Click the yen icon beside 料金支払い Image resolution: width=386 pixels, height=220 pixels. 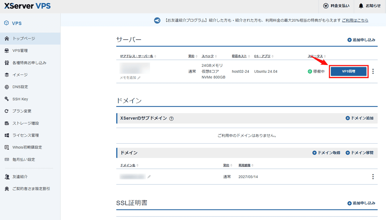326,6
